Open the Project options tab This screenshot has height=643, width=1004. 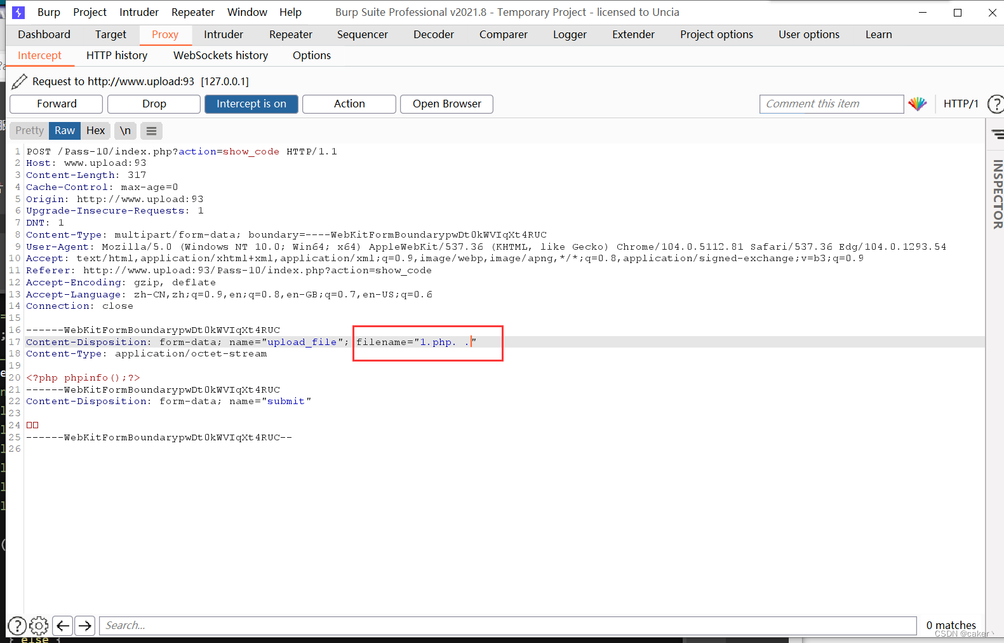(717, 34)
